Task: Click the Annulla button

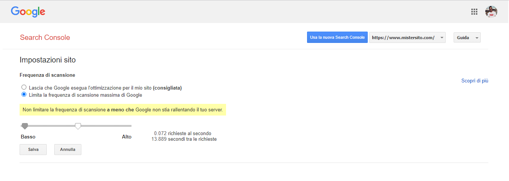Action: [68, 149]
